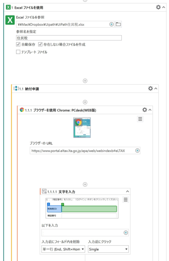This screenshot has height=261, width=169.
Task: Click the plus icon beside the Excel file path
Action: click(111, 24)
